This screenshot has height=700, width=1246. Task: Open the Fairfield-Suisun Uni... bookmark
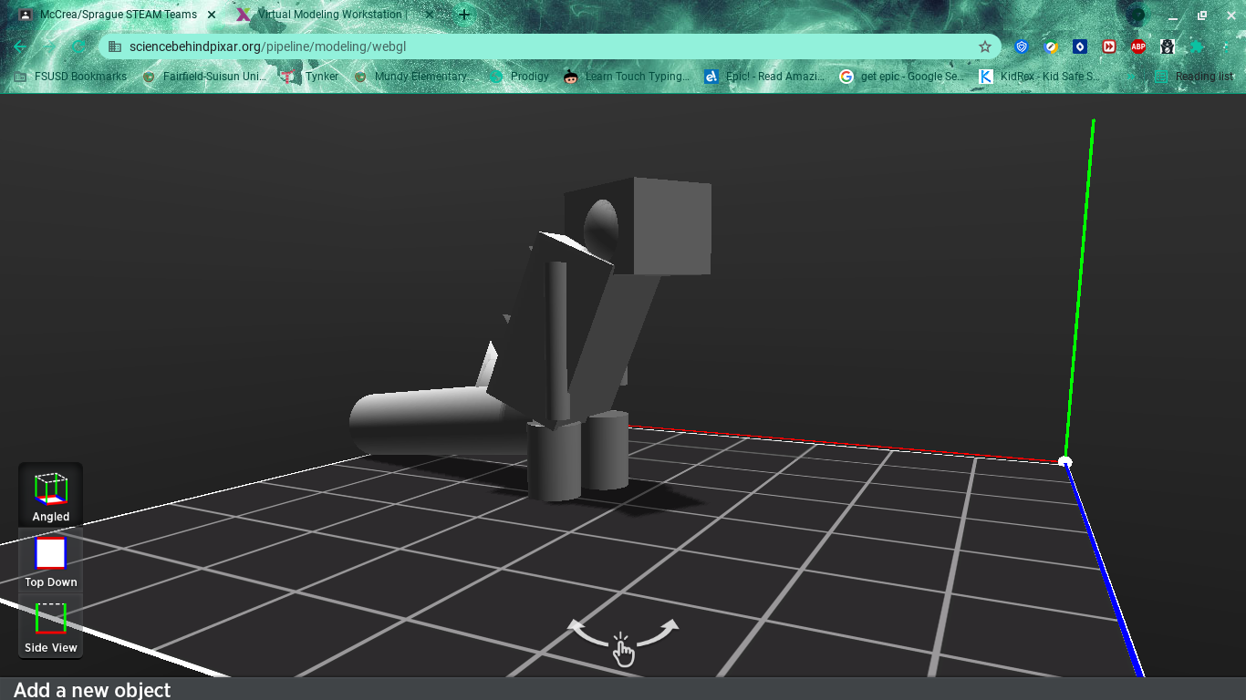point(204,77)
